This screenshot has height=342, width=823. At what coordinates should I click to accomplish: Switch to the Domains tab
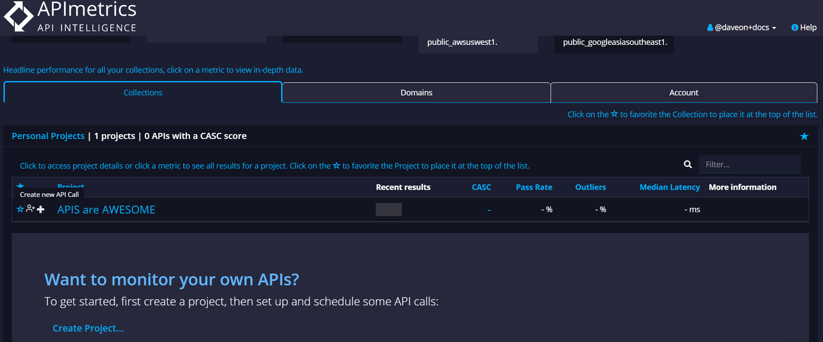point(416,92)
